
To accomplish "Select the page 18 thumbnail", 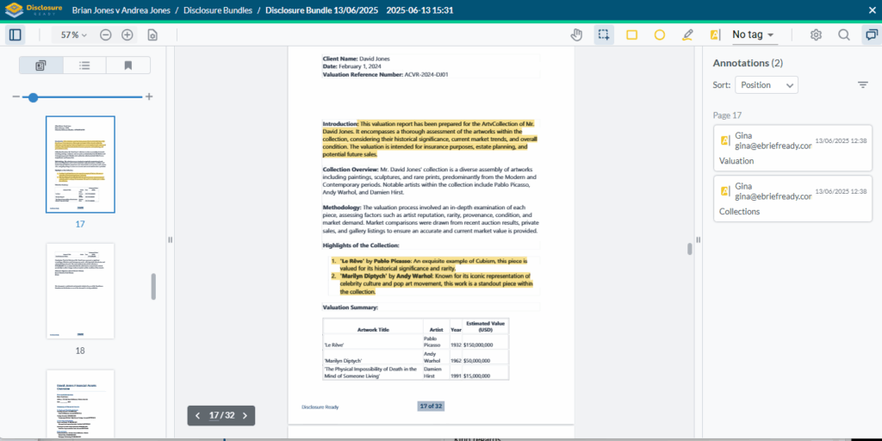I will [80, 290].
